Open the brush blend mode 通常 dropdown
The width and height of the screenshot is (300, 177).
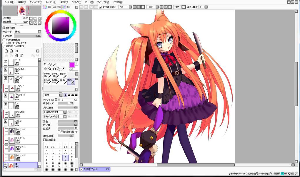pyautogui.click(x=61, y=95)
